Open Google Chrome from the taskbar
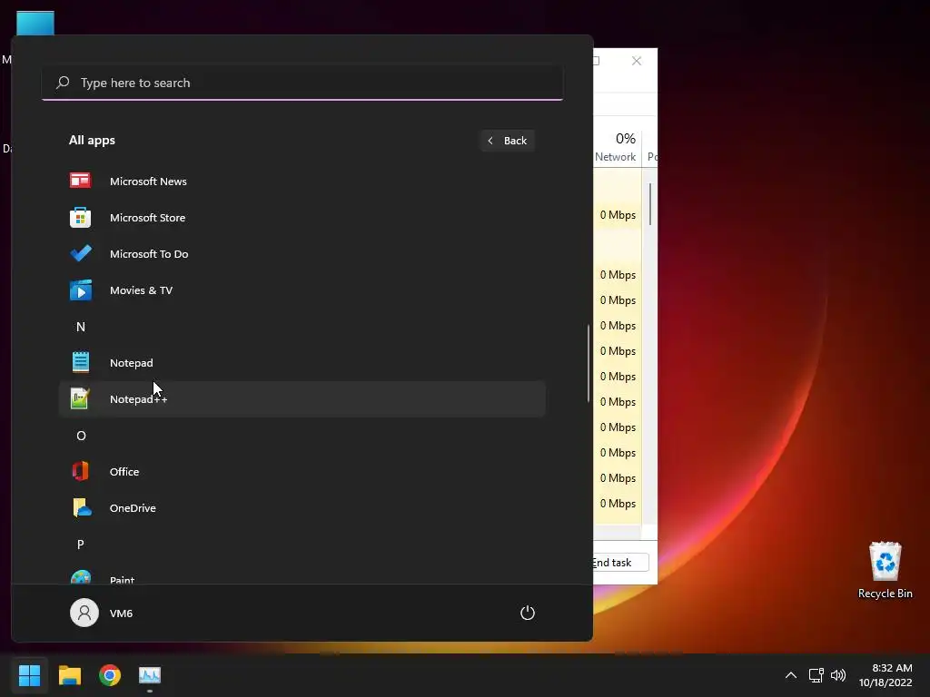This screenshot has height=697, width=930. click(110, 675)
